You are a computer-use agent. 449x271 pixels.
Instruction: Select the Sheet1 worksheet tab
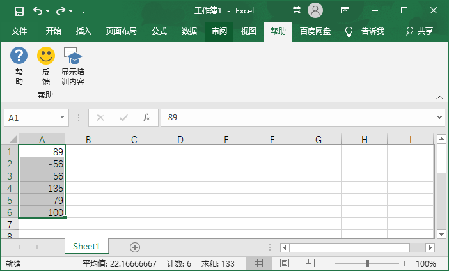(86, 247)
